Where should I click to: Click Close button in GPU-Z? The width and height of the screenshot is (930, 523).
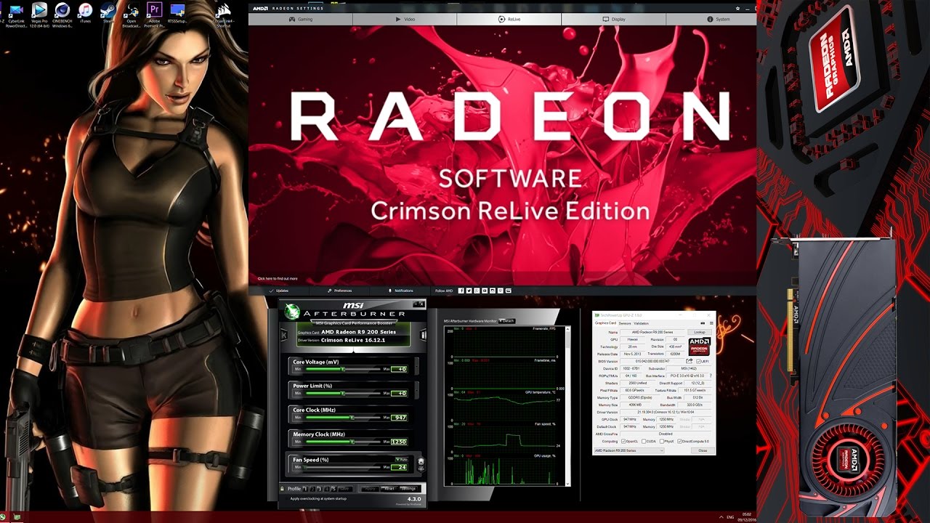click(703, 450)
